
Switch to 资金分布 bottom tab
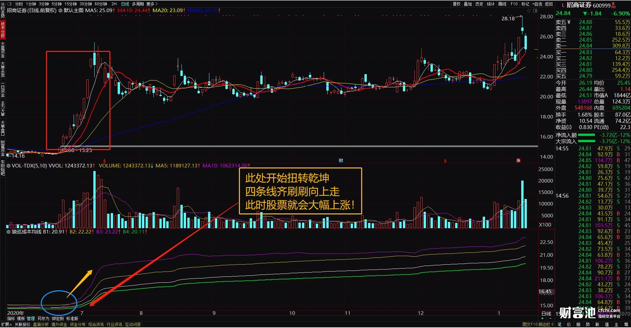point(78,324)
